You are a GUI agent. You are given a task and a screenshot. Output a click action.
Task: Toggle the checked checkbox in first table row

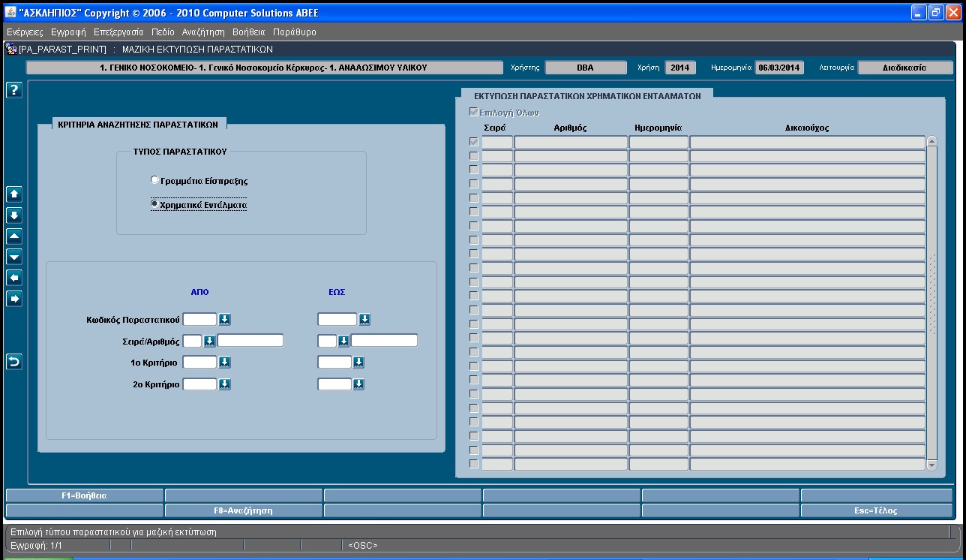(x=473, y=142)
